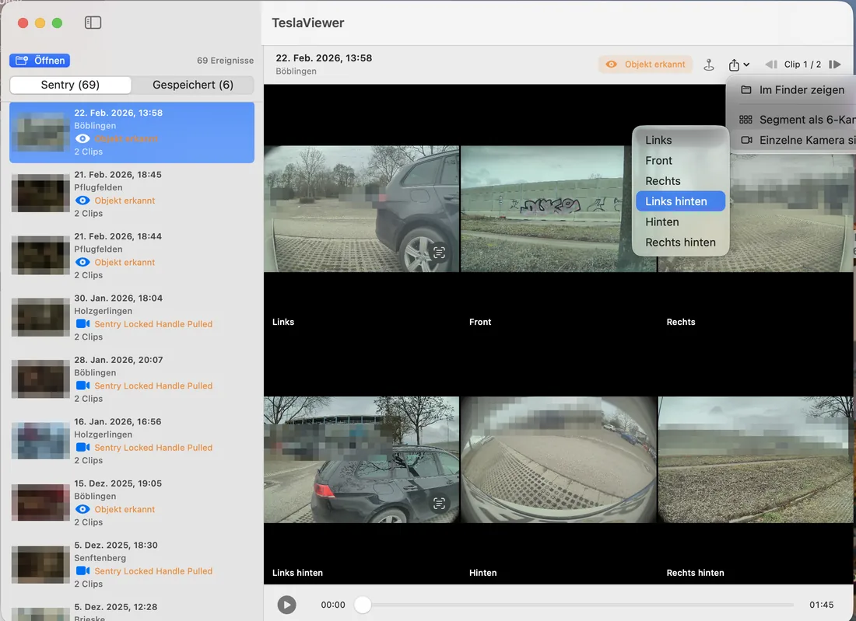Screen dimensions: 856x621
Task: Expand the Links hinten camera fullscreen icon
Action: click(439, 503)
